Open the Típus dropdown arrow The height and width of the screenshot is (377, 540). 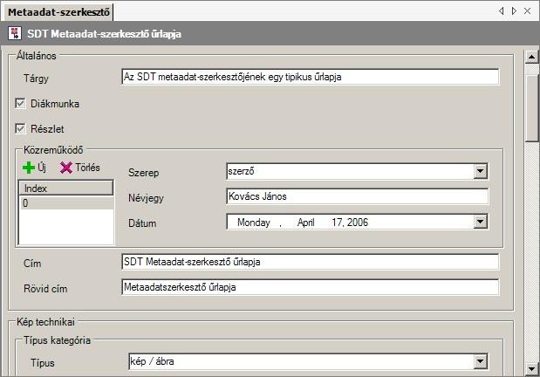pyautogui.click(x=480, y=362)
